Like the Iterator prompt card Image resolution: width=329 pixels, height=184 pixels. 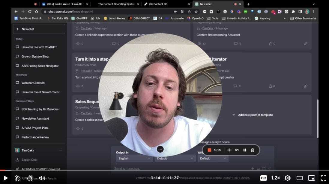pyautogui.click(x=272, y=86)
